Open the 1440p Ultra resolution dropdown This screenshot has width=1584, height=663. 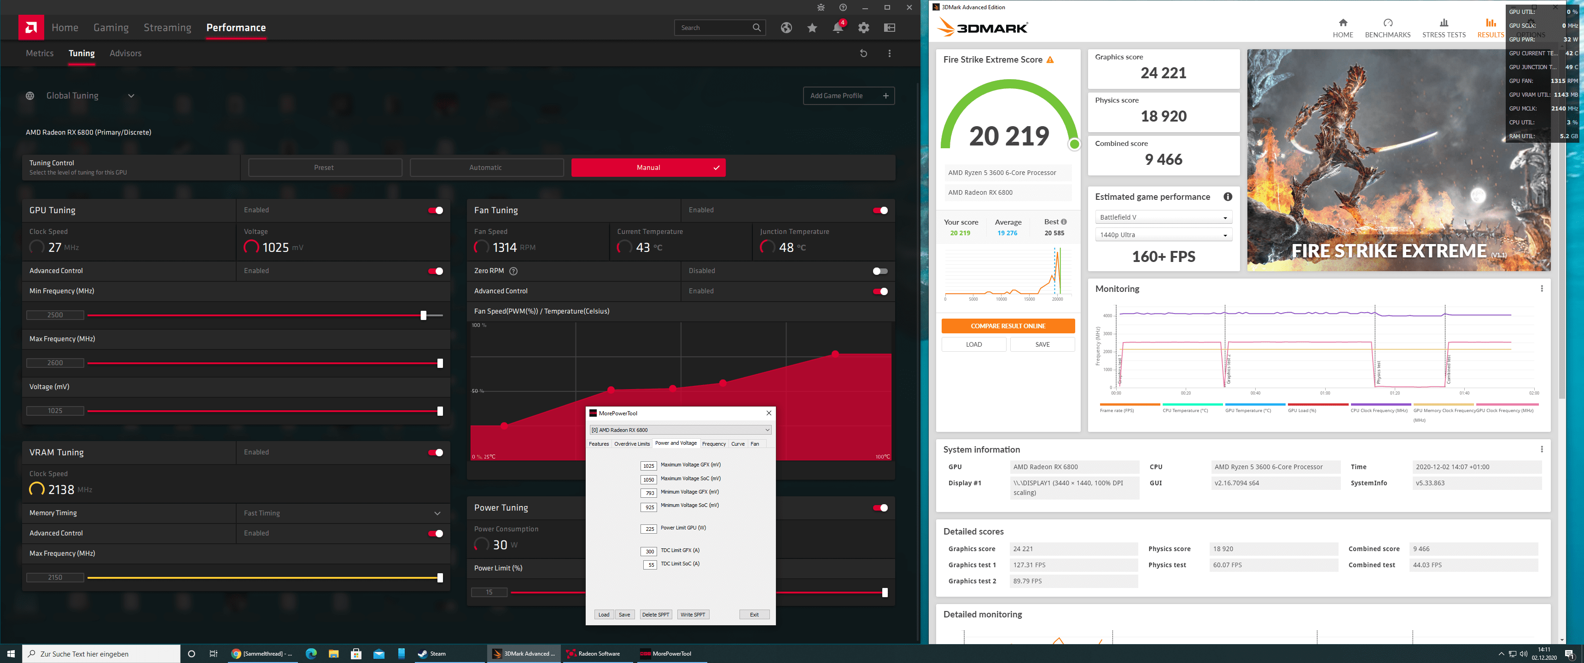click(x=1164, y=235)
